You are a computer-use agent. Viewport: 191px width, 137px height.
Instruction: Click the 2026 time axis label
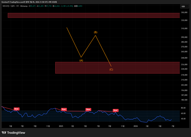click(135, 126)
